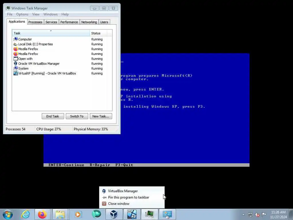The image size is (293, 220).
Task: Click the Physical Memory: 33% status text
Action: [x=91, y=129]
